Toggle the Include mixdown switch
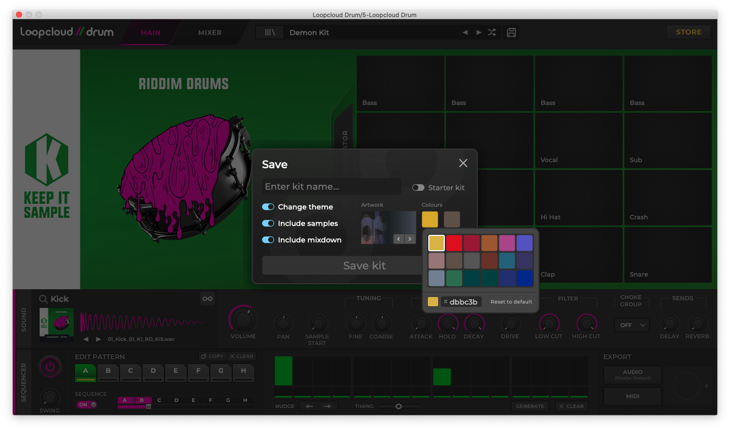 (268, 240)
